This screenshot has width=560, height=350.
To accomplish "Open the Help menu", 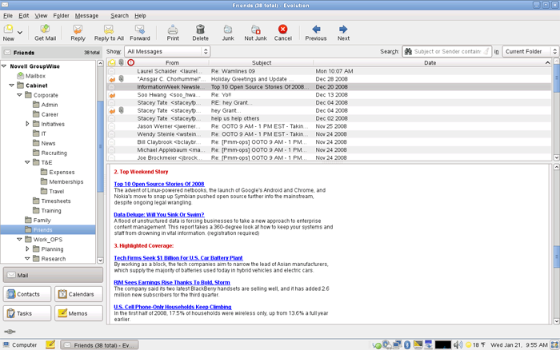I will (140, 16).
